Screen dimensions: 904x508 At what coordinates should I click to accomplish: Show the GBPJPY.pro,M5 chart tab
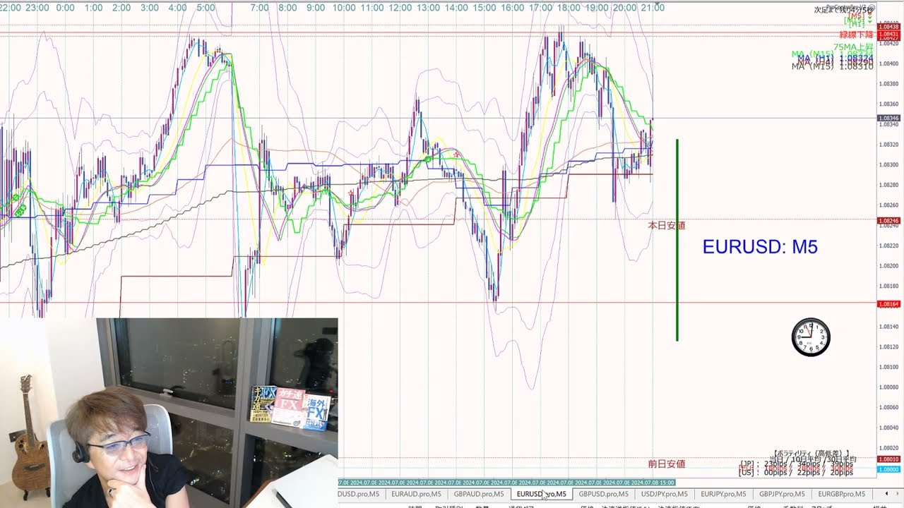point(782,494)
